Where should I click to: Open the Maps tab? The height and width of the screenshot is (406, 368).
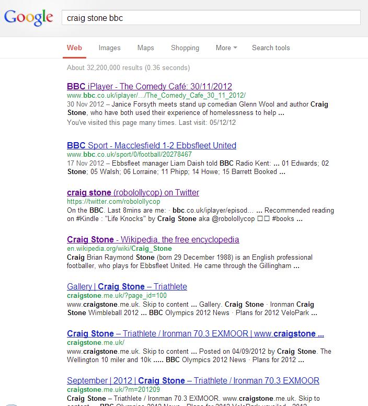click(x=145, y=48)
